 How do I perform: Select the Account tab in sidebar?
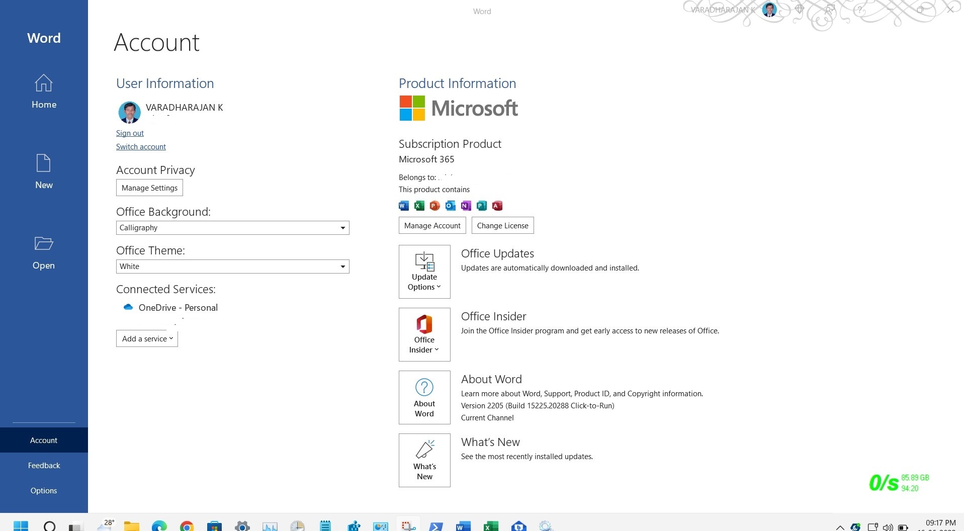click(44, 440)
